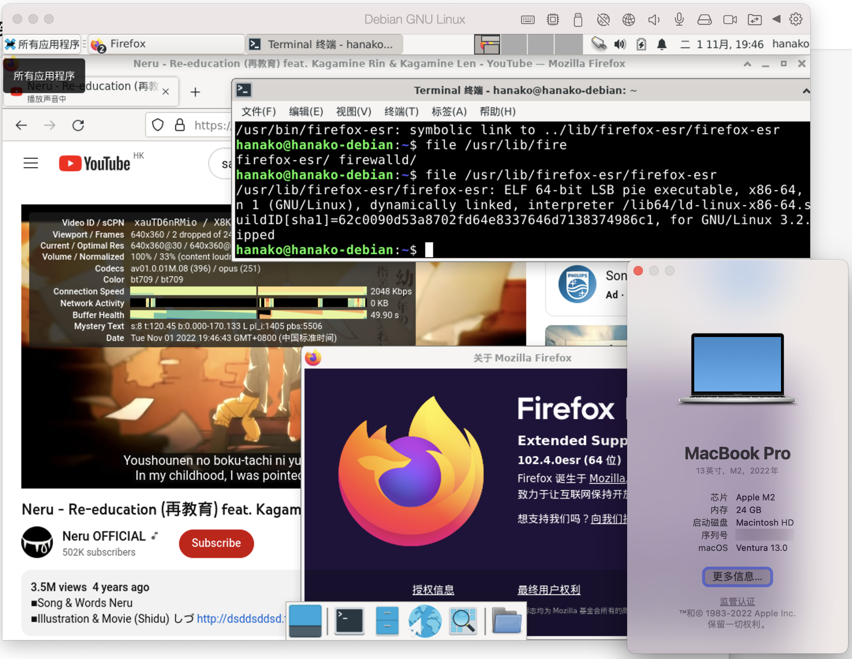Open terminal icon in bottom dock
Screen dimensions: 852x659
(x=349, y=621)
